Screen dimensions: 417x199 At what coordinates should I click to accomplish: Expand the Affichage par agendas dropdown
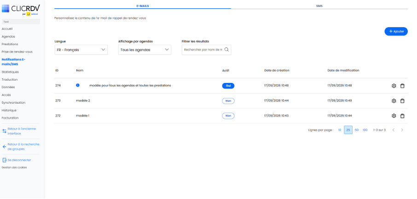(145, 50)
